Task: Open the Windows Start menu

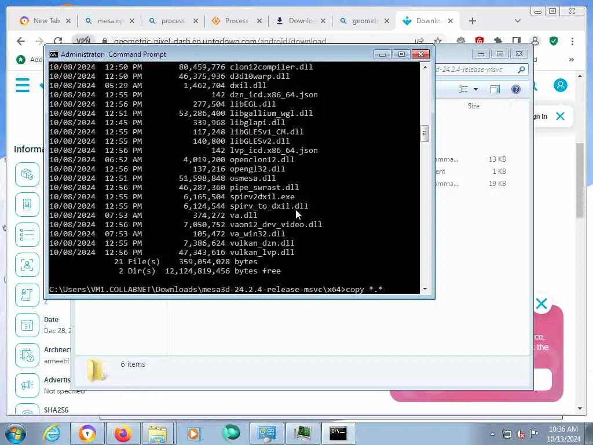Action: [x=15, y=433]
